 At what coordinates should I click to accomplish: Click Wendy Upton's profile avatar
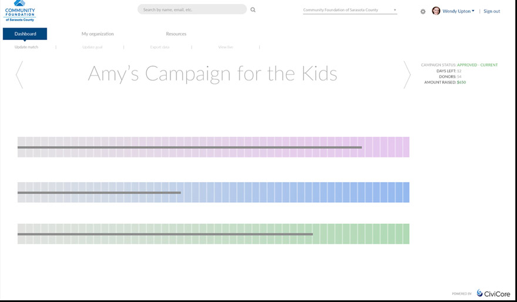[436, 11]
